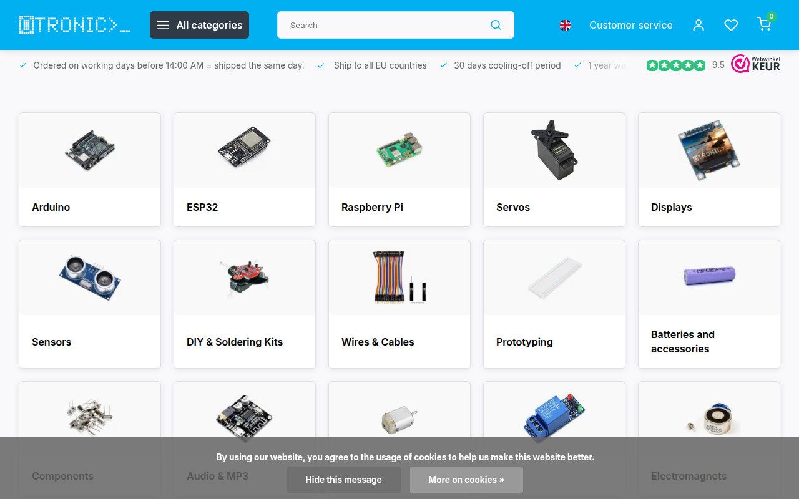Open the breadboard image
The width and height of the screenshot is (799, 499).
(554, 278)
